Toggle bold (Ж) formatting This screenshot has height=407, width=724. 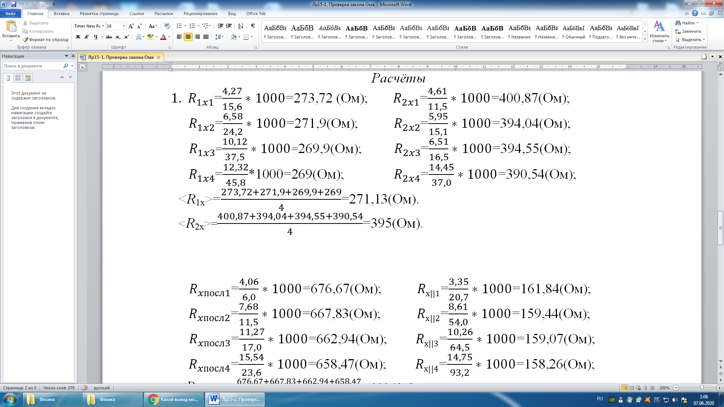pyautogui.click(x=78, y=37)
